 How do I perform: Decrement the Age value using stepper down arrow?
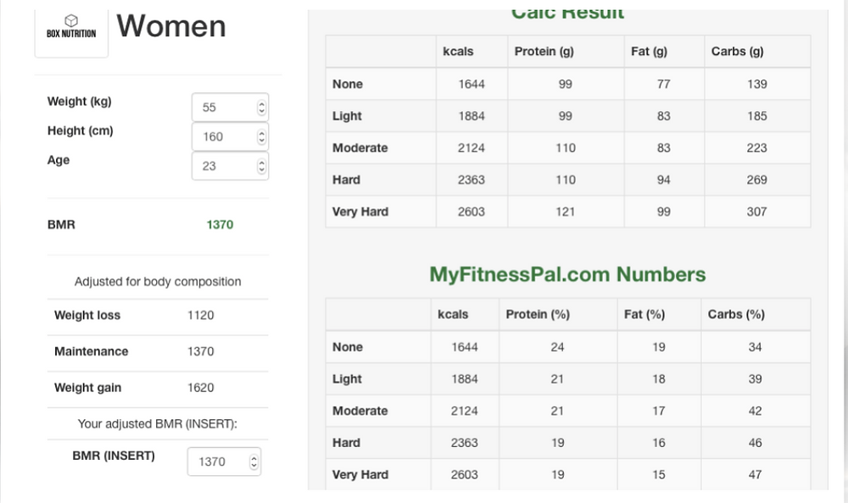pyautogui.click(x=263, y=170)
